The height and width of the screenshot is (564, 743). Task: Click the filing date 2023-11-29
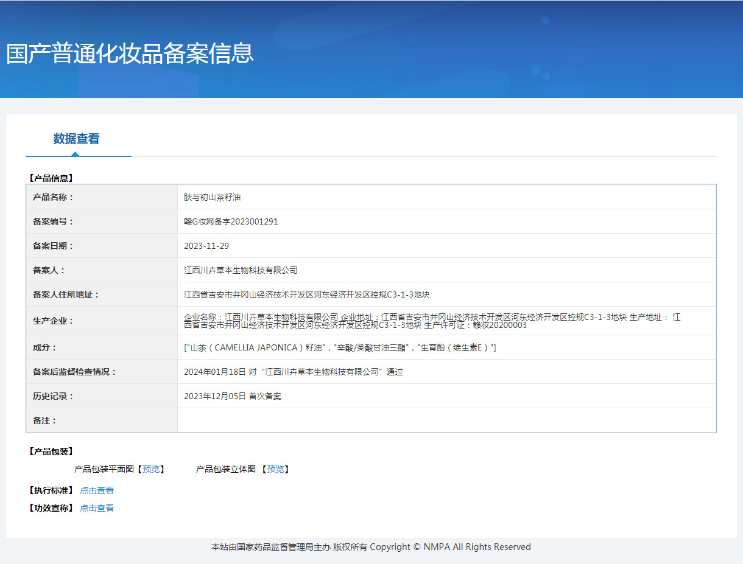pos(206,246)
